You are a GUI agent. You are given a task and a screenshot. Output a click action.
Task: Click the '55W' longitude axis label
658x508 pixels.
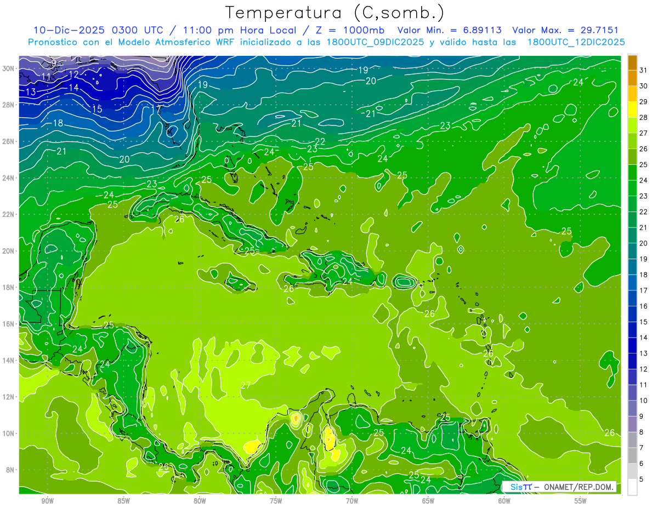pos(581,501)
